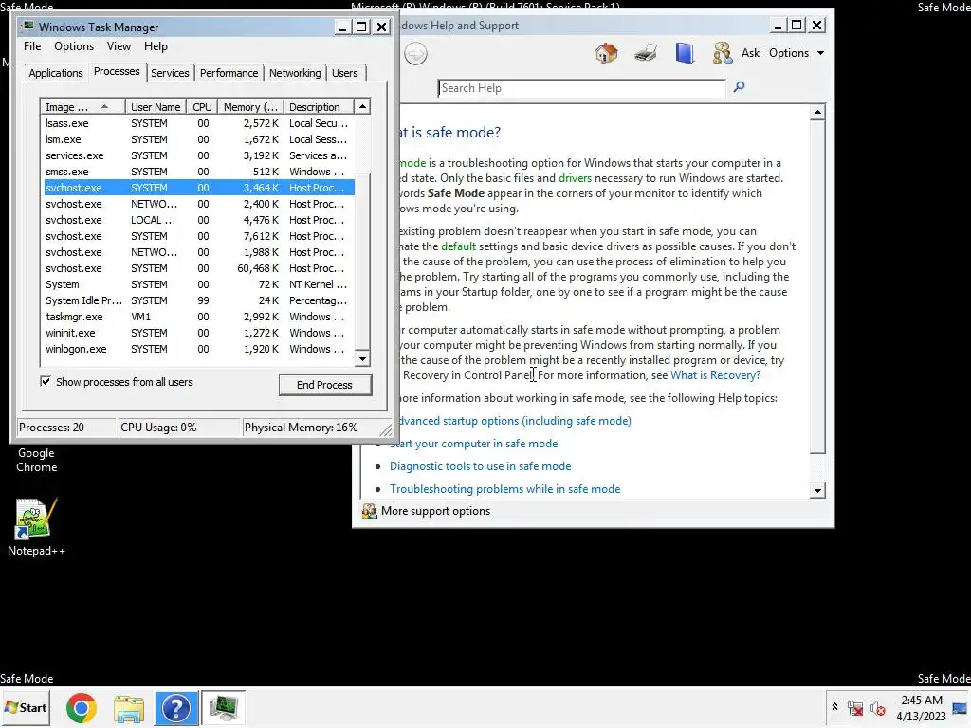Sort processes by the User Name column
Image resolution: width=971 pixels, height=728 pixels.
point(156,106)
